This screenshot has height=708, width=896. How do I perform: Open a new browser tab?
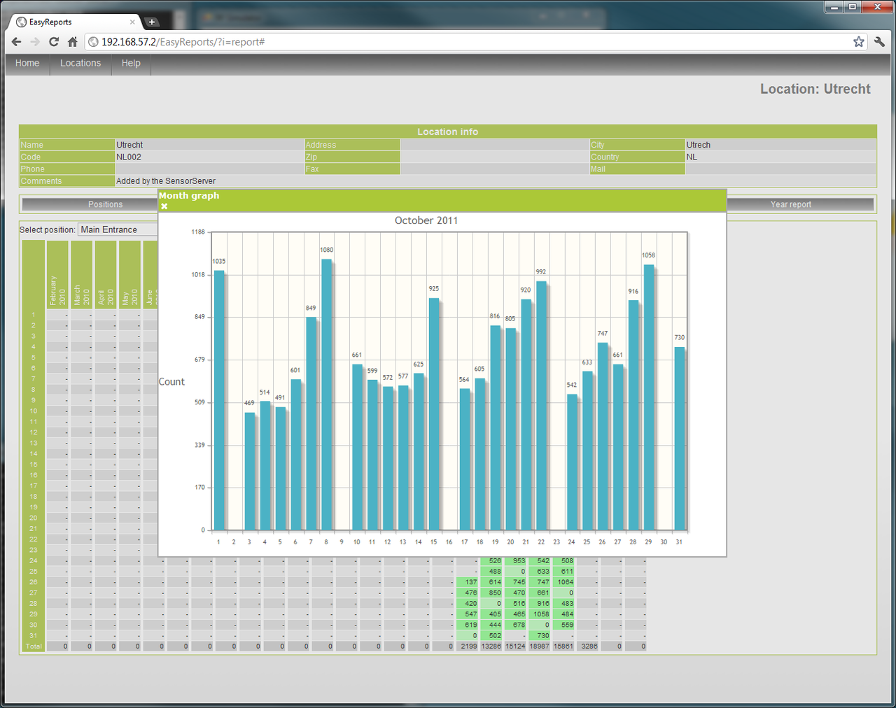pos(151,22)
